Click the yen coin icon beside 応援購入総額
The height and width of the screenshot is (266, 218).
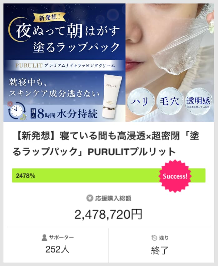point(90,198)
